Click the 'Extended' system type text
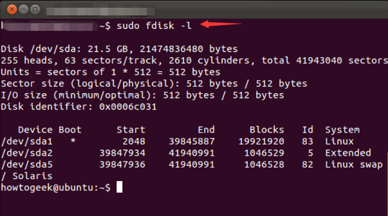Screen dimensions: 388x216 pyautogui.click(x=348, y=153)
